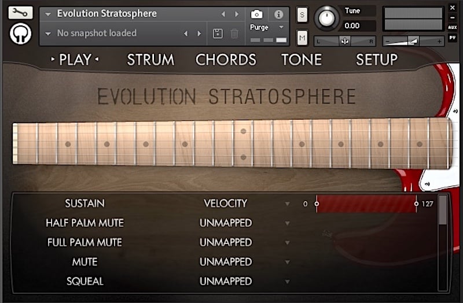The height and width of the screenshot is (303, 463).
Task: Delete the snapshot with the trash icon
Action: pos(234,34)
